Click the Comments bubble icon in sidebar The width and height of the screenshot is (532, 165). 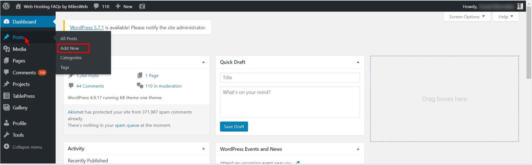click(x=7, y=72)
